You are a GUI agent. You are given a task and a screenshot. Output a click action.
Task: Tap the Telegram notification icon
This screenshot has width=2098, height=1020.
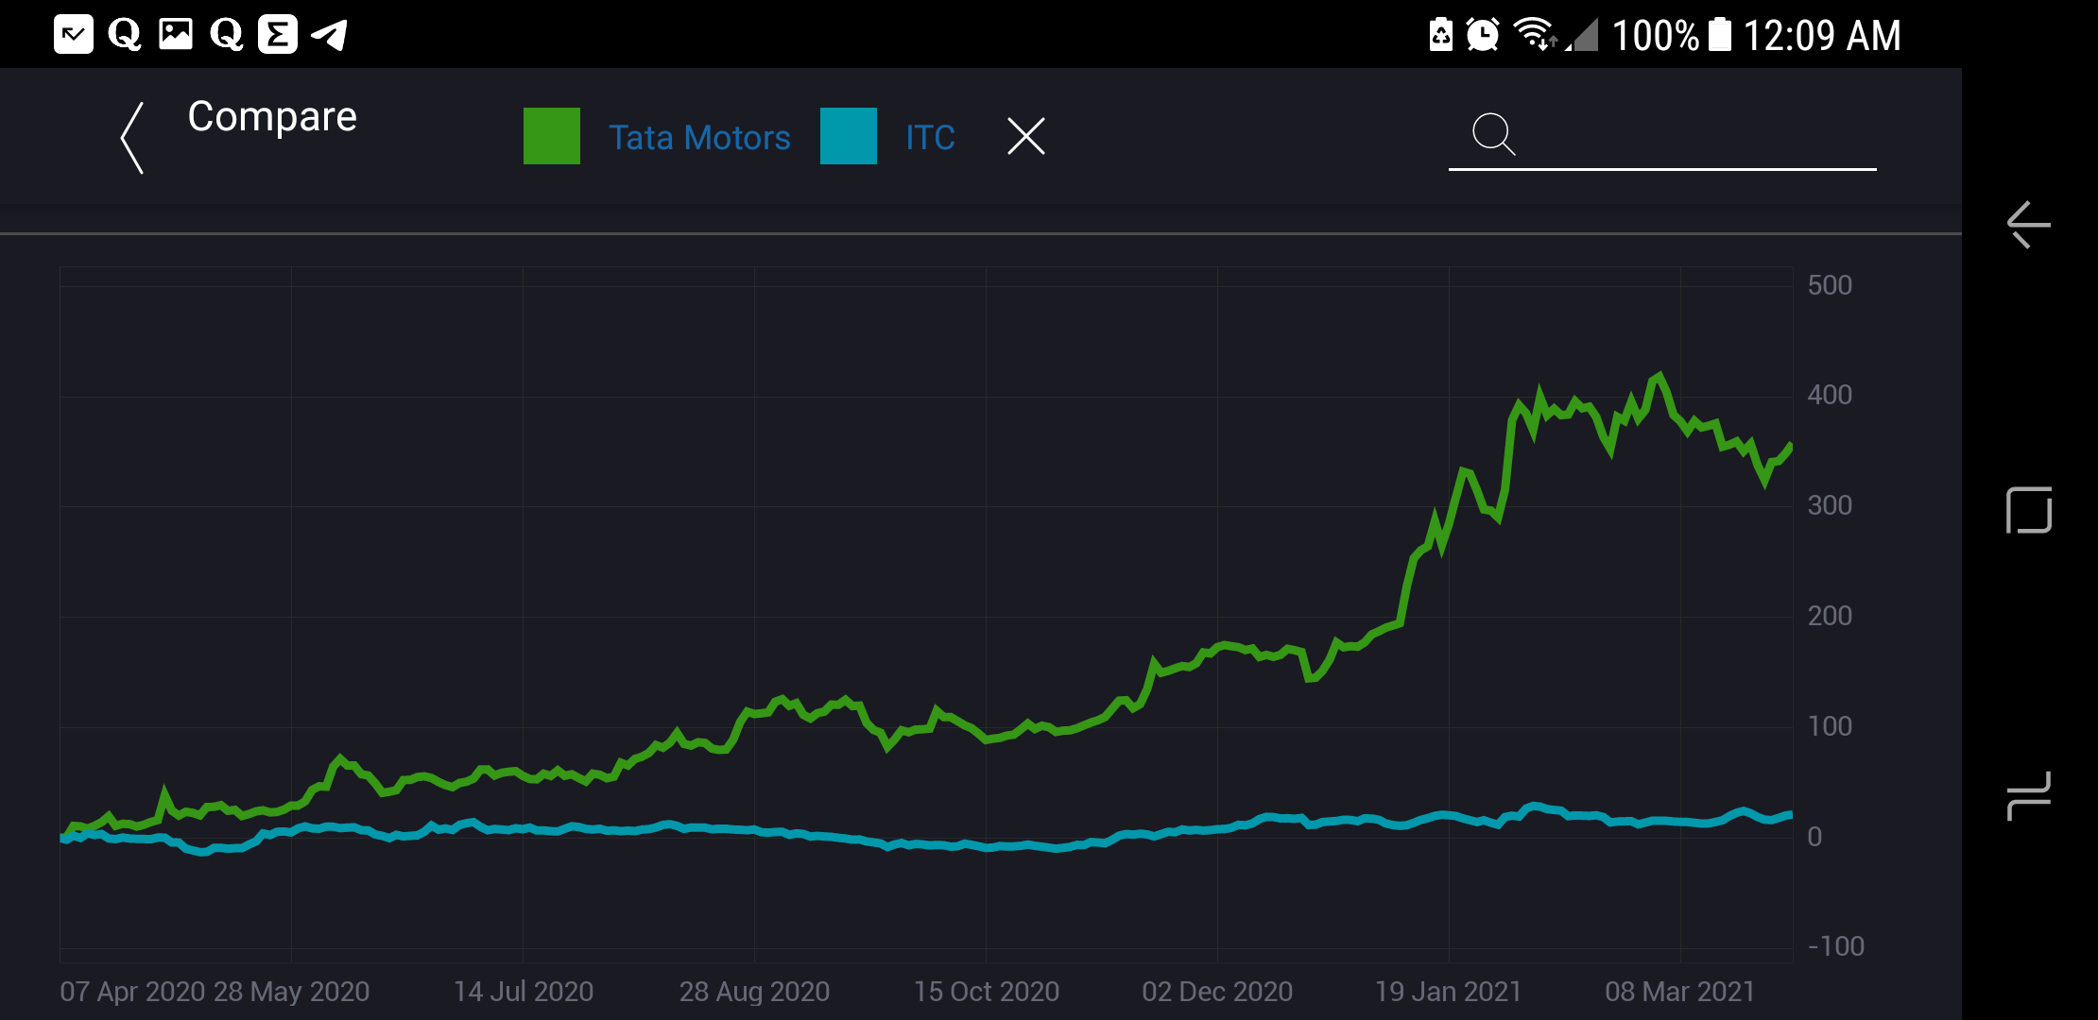point(330,35)
